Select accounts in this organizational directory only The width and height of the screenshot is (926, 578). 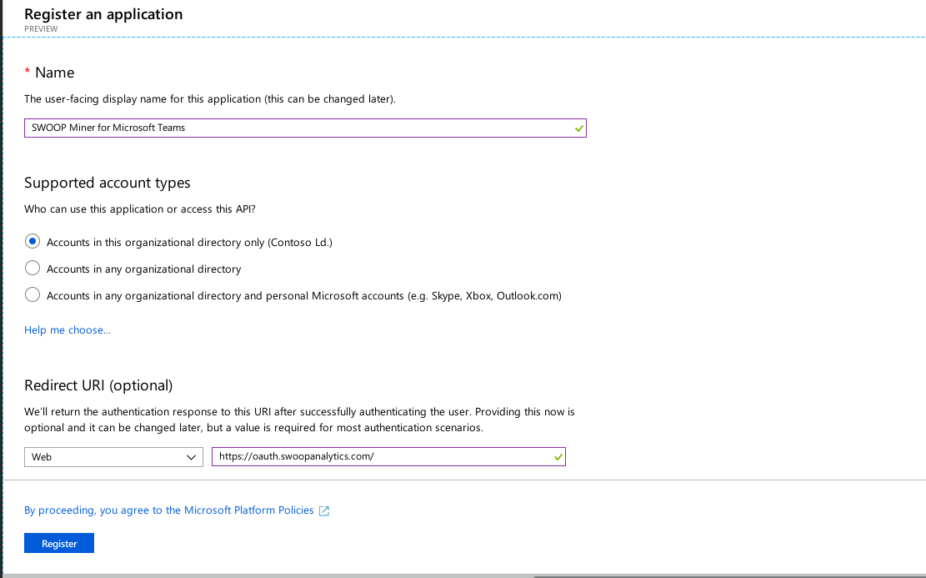33,241
